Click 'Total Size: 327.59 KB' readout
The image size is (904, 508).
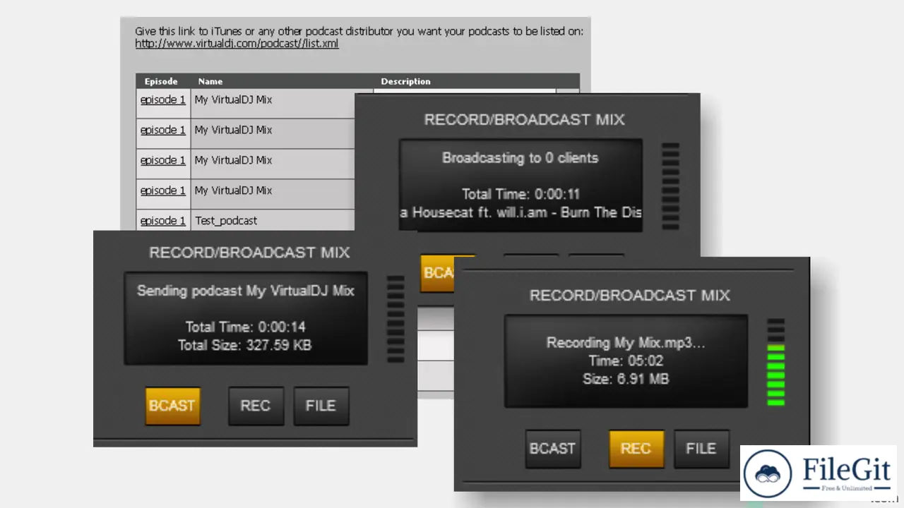(x=245, y=346)
